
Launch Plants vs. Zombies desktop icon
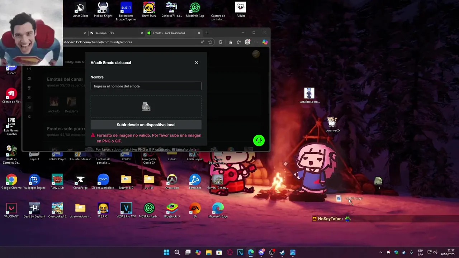11,155
